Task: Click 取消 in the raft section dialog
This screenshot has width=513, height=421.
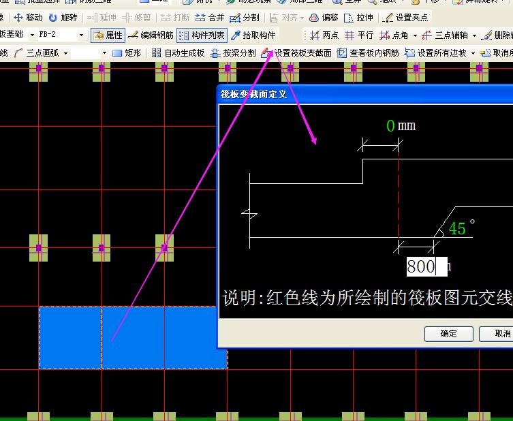Action: (x=496, y=334)
